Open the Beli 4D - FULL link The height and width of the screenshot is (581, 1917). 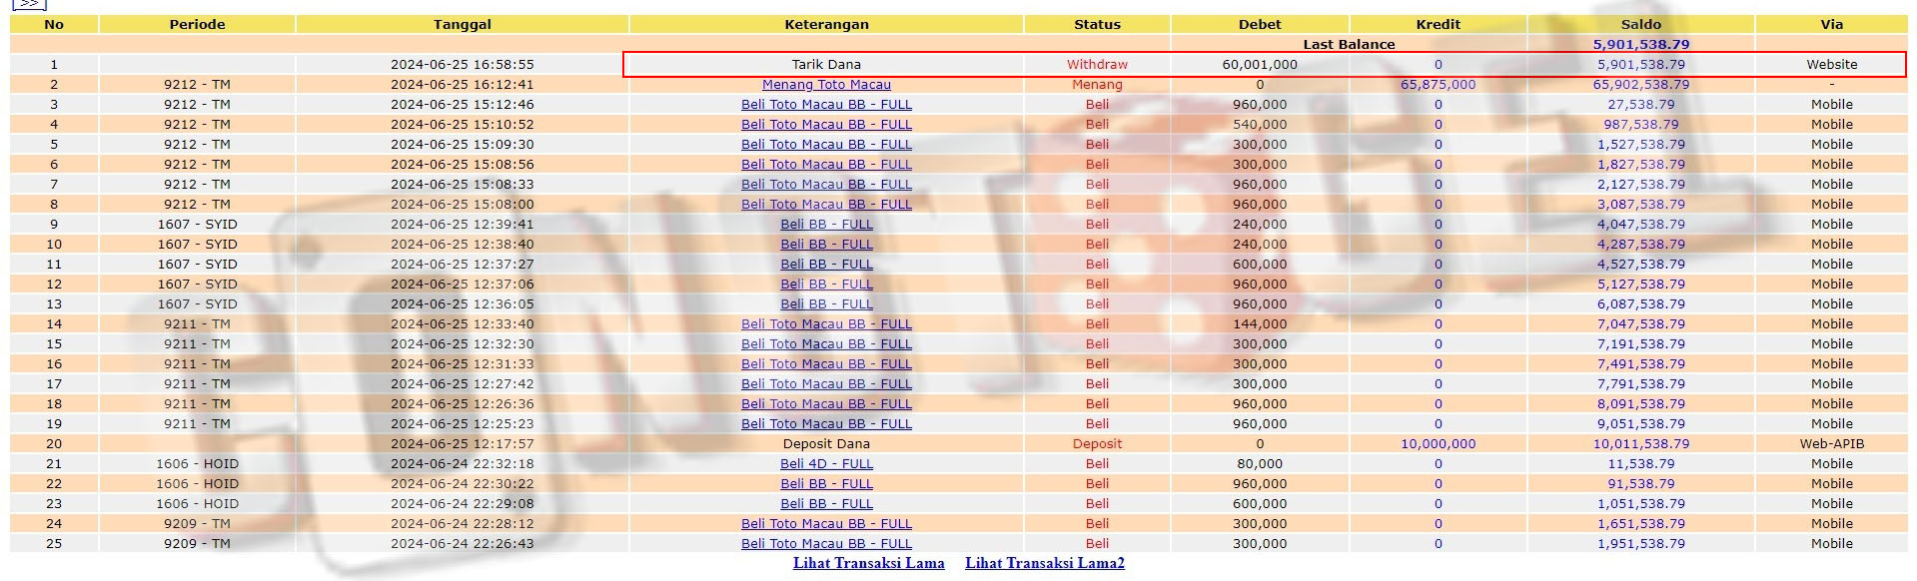[826, 464]
